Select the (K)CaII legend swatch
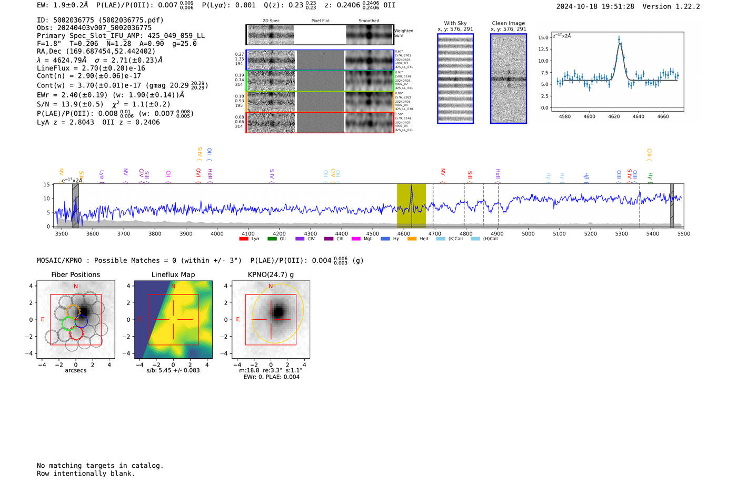 tap(441, 239)
